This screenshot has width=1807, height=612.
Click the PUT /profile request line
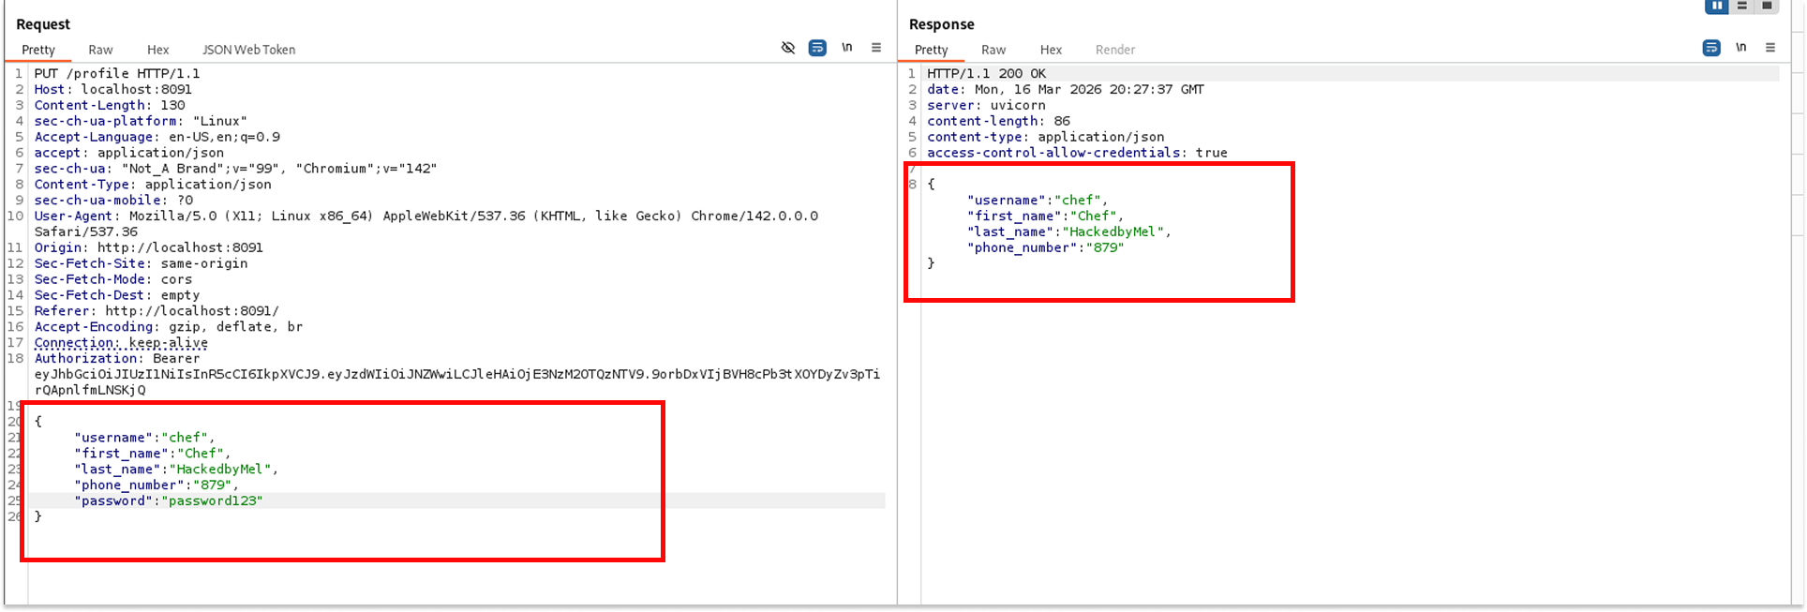pyautogui.click(x=117, y=73)
